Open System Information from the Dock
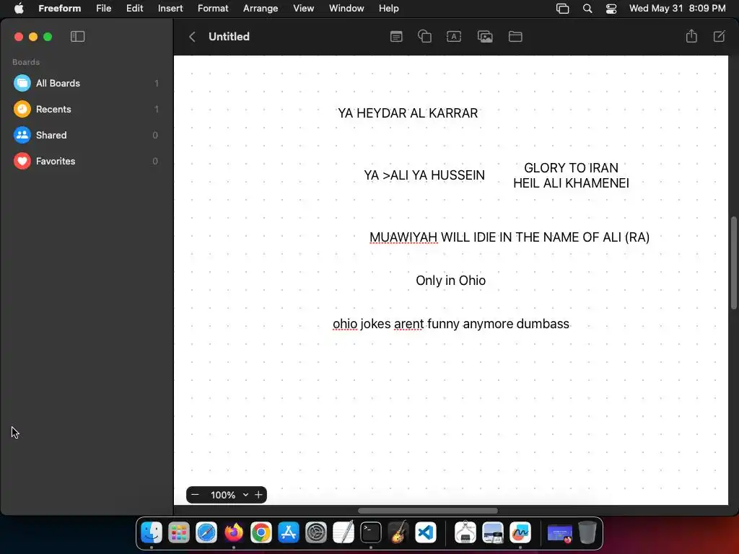Viewport: 739px width, 554px height. [x=465, y=533]
